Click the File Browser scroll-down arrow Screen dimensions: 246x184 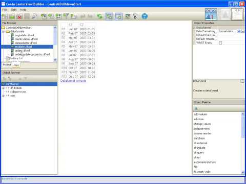click(55, 60)
